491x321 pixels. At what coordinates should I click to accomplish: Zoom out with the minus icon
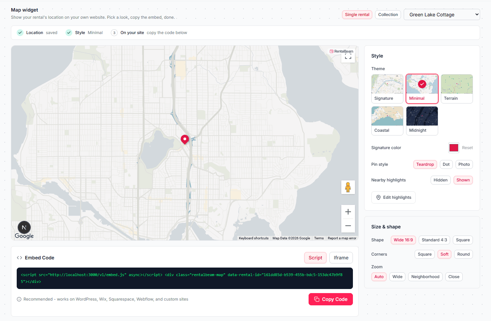(x=348, y=226)
